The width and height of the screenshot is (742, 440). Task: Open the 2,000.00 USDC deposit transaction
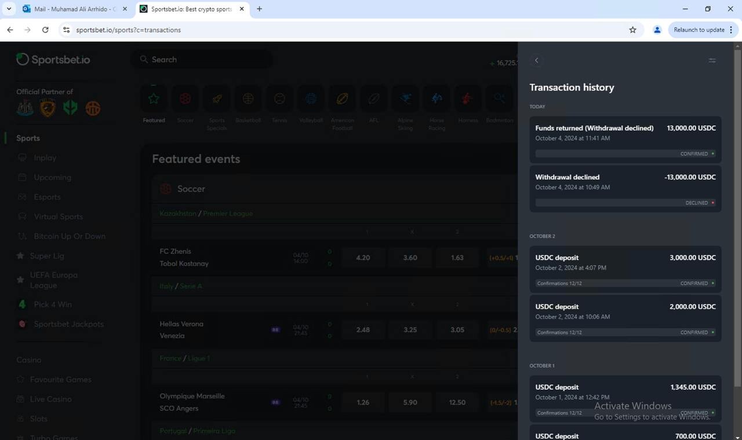click(625, 318)
